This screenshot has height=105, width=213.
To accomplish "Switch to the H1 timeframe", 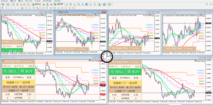I will [58, 8].
